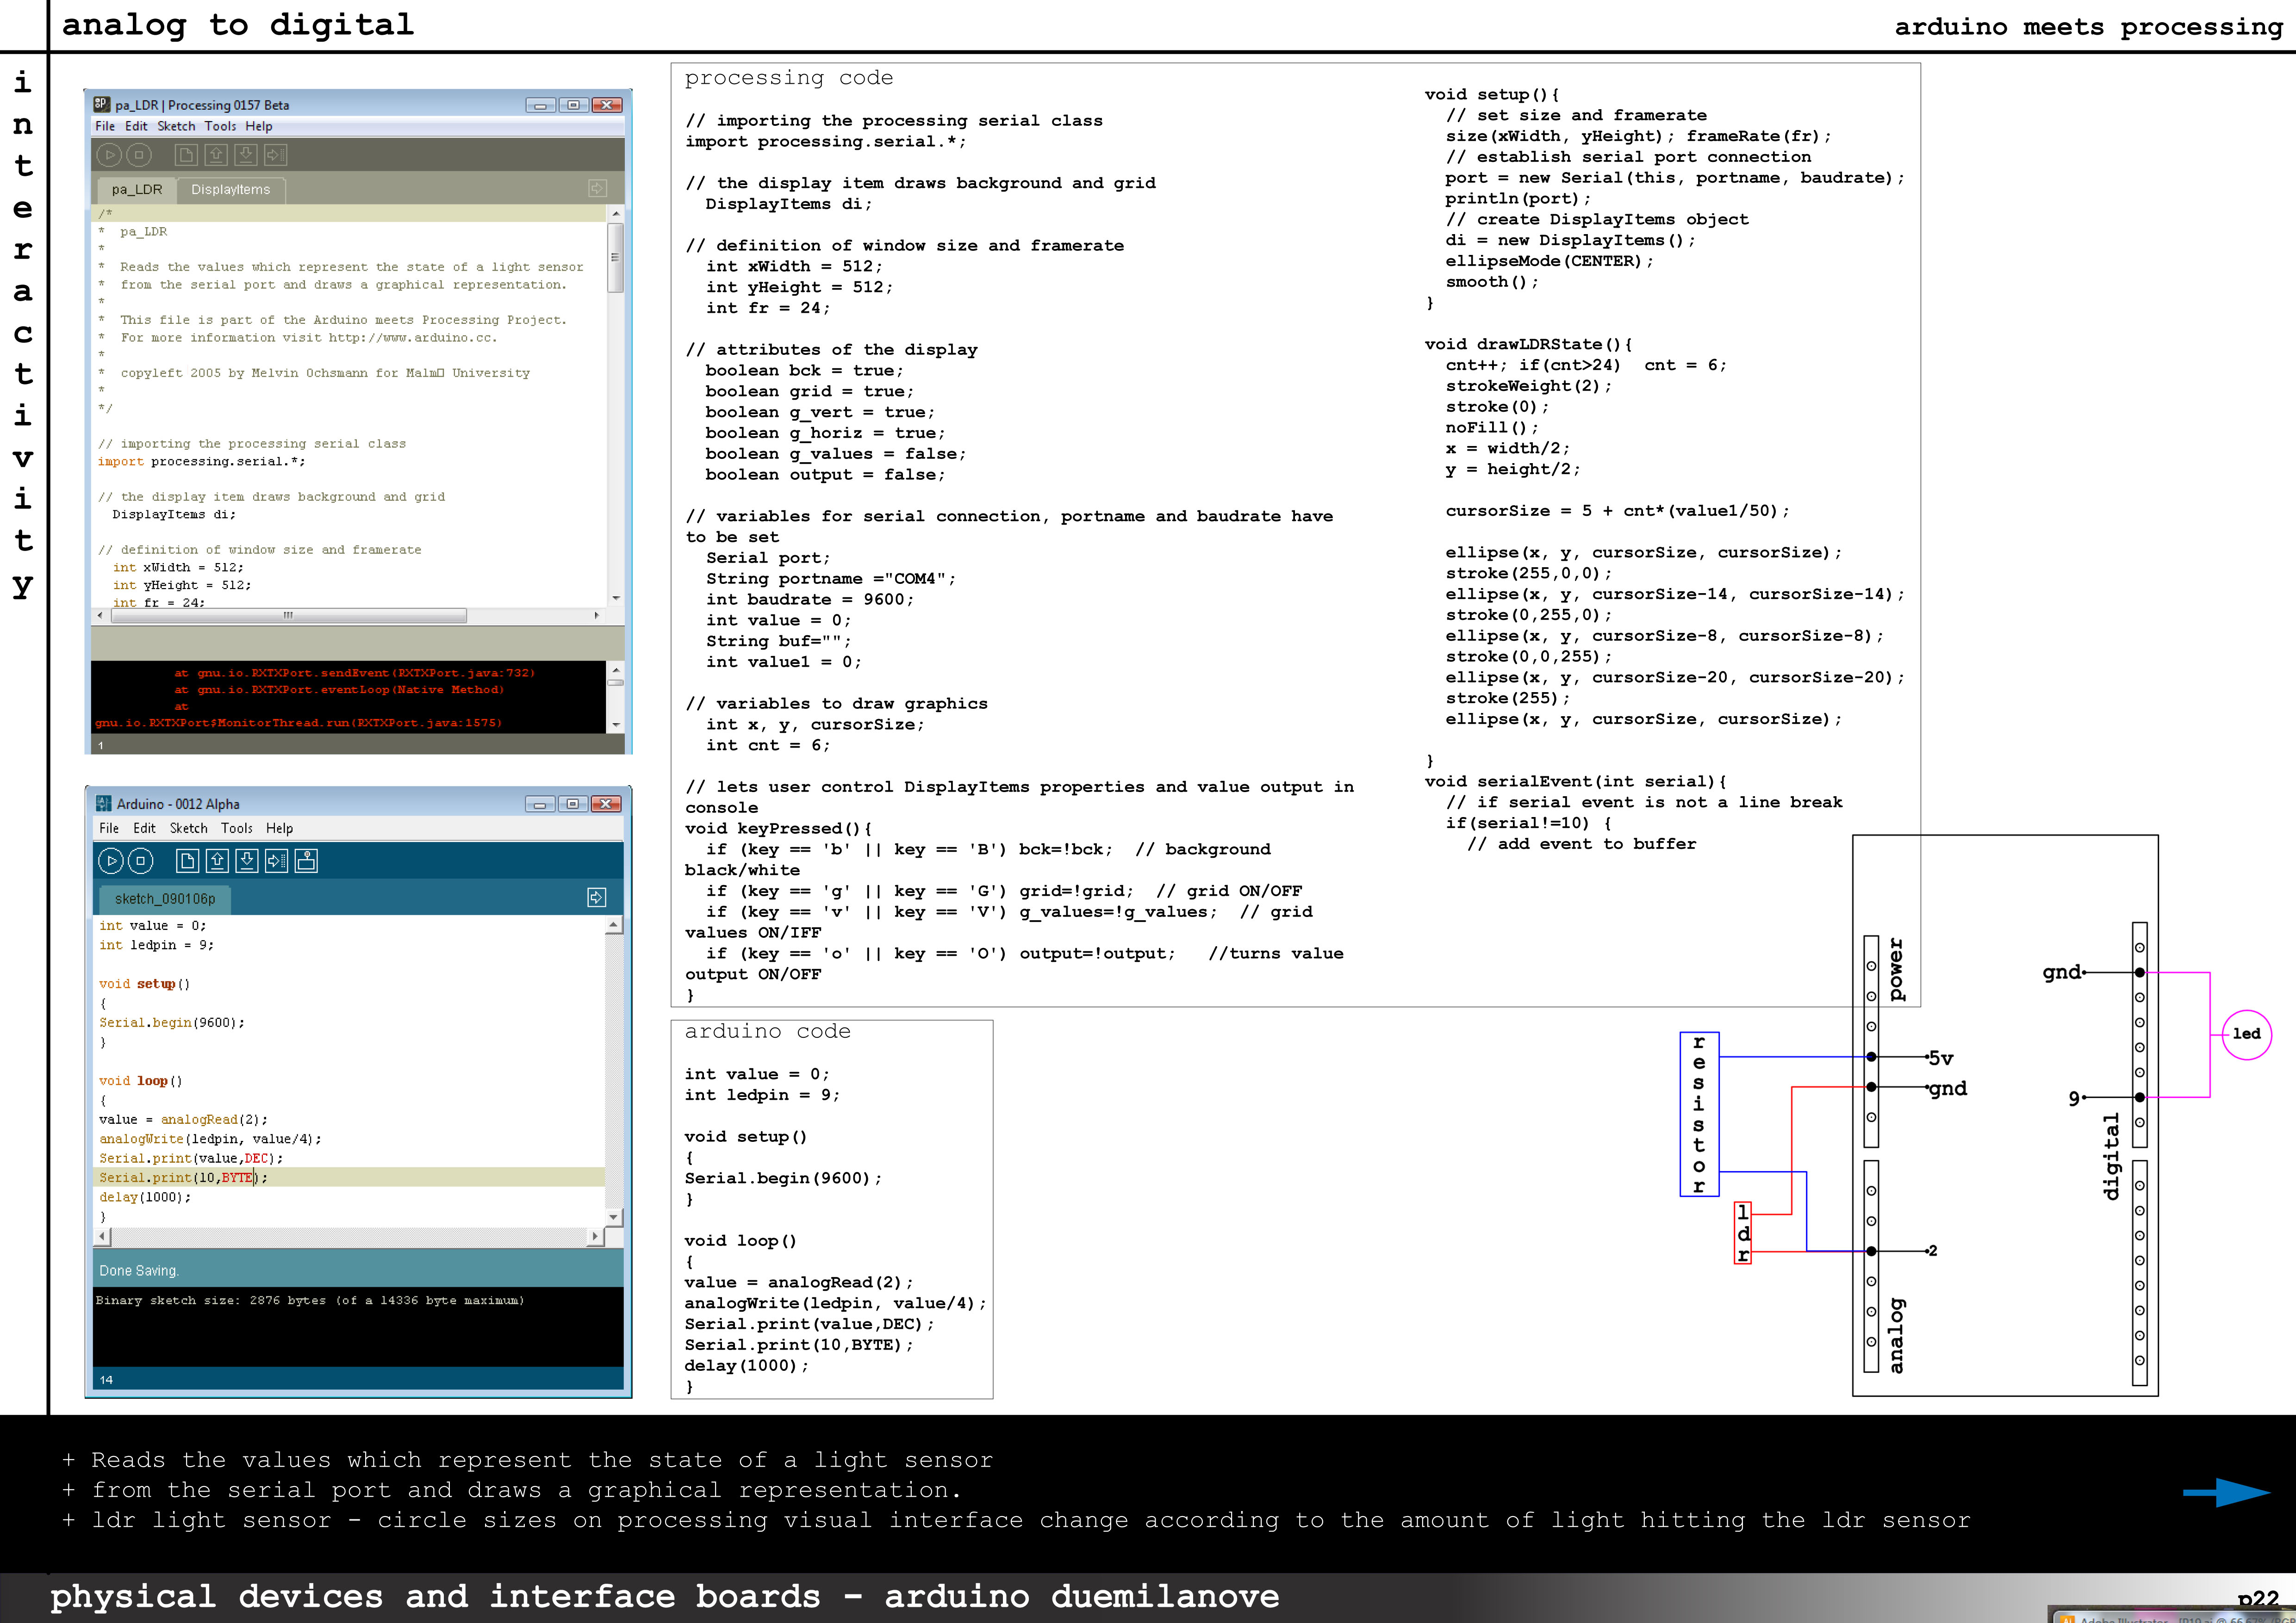Click the blue next-page arrow
The width and height of the screenshot is (2296, 1623).
[x=2226, y=1492]
